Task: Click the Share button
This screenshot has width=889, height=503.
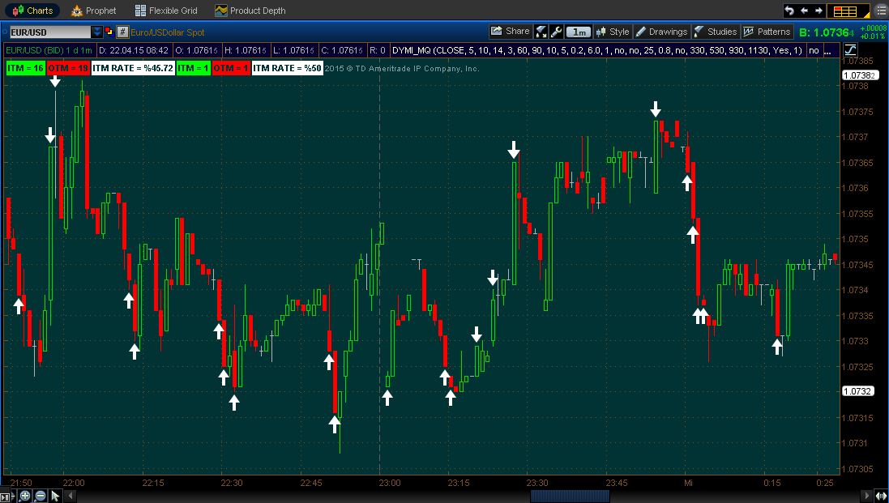Action: (x=510, y=32)
